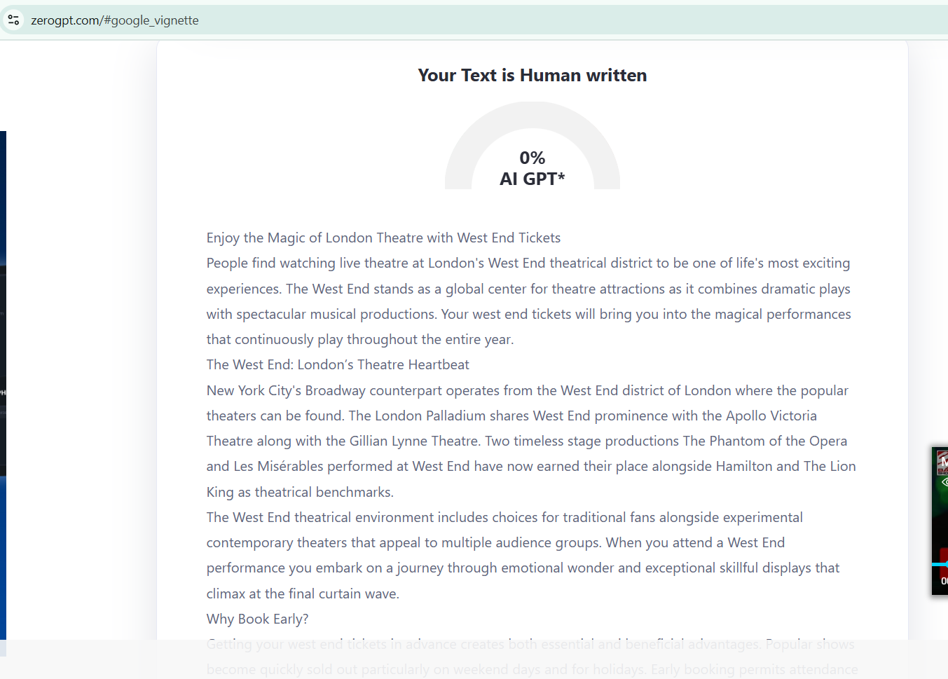Click the line 'that continuously play throughout the entire year.'
Image resolution: width=948 pixels, height=679 pixels.
click(360, 339)
